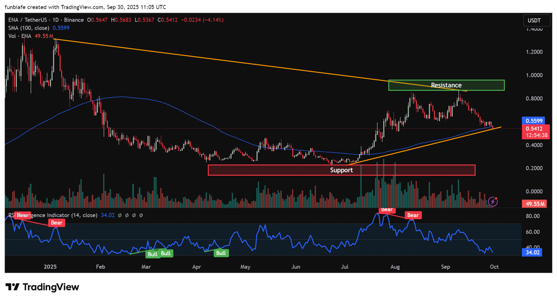Viewport: 557px width, 301px height.
Task: Click the first ø icon beside RSI Divergence Indicator
Action: pyautogui.click(x=119, y=215)
